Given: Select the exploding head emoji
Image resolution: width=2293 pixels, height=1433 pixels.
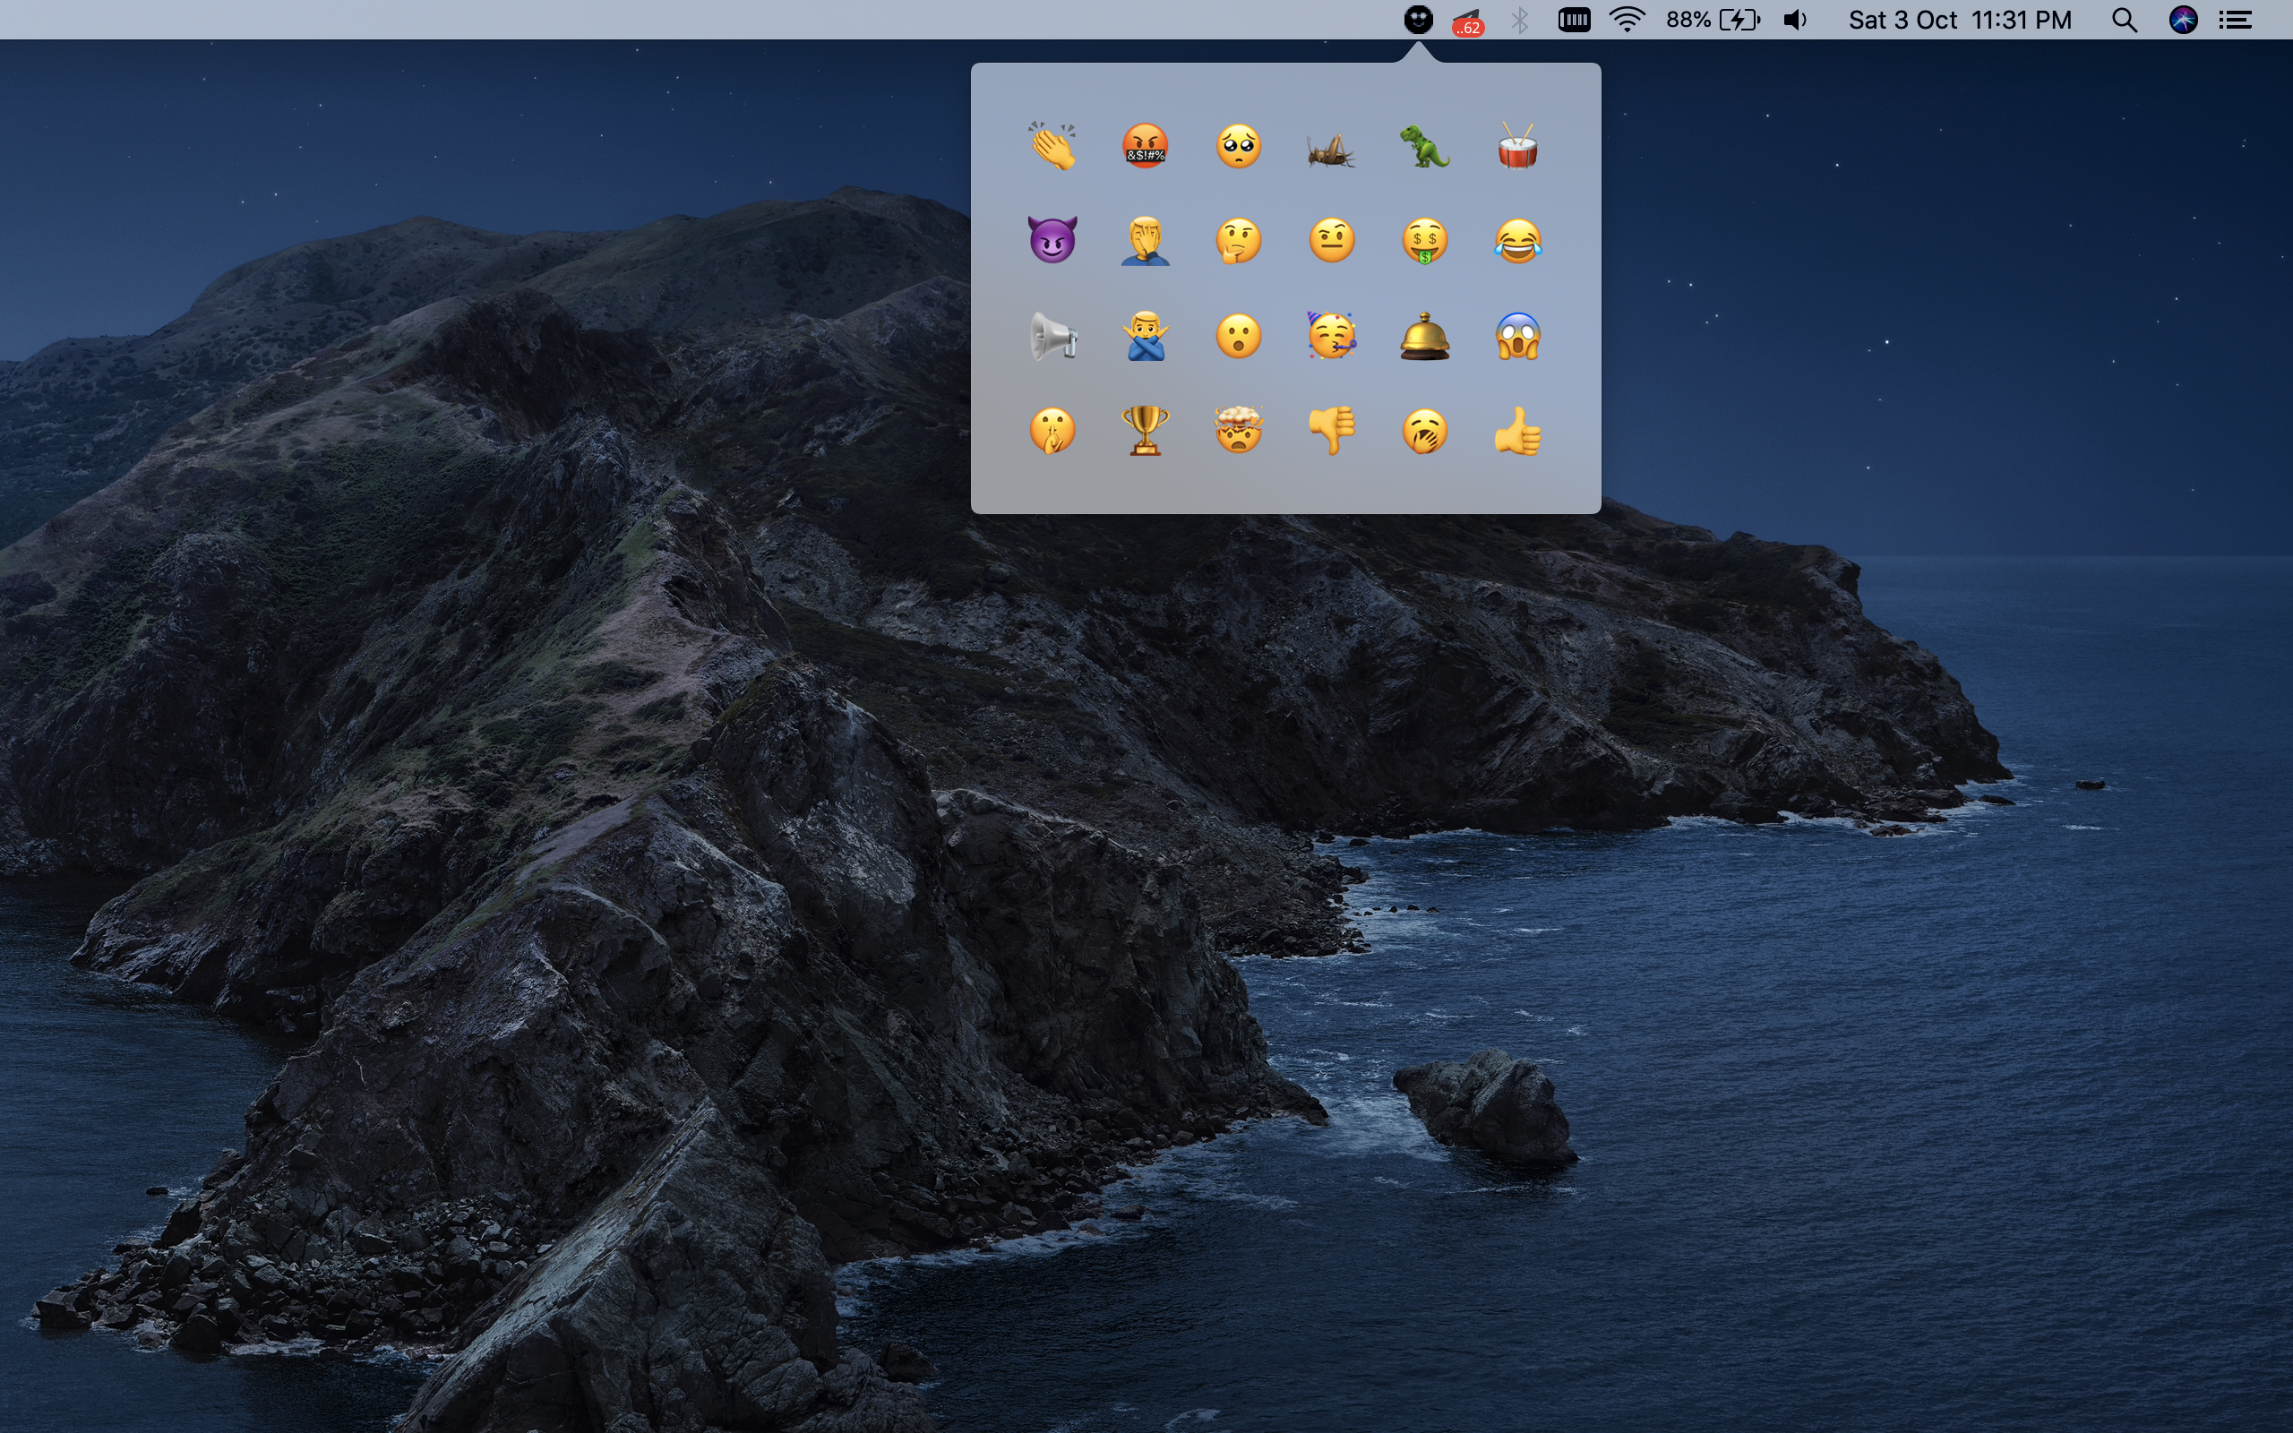Looking at the screenshot, I should 1238,431.
